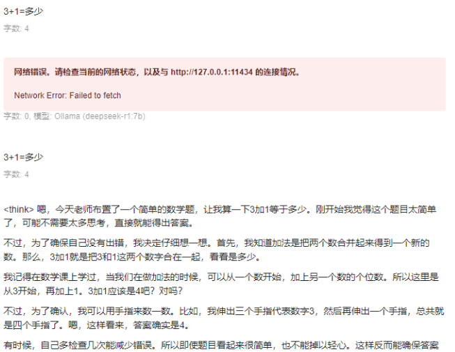Image resolution: width=455 pixels, height=352 pixels.
Task: Click paragraph starting "我记得在数学课上学过"
Action: (221, 284)
